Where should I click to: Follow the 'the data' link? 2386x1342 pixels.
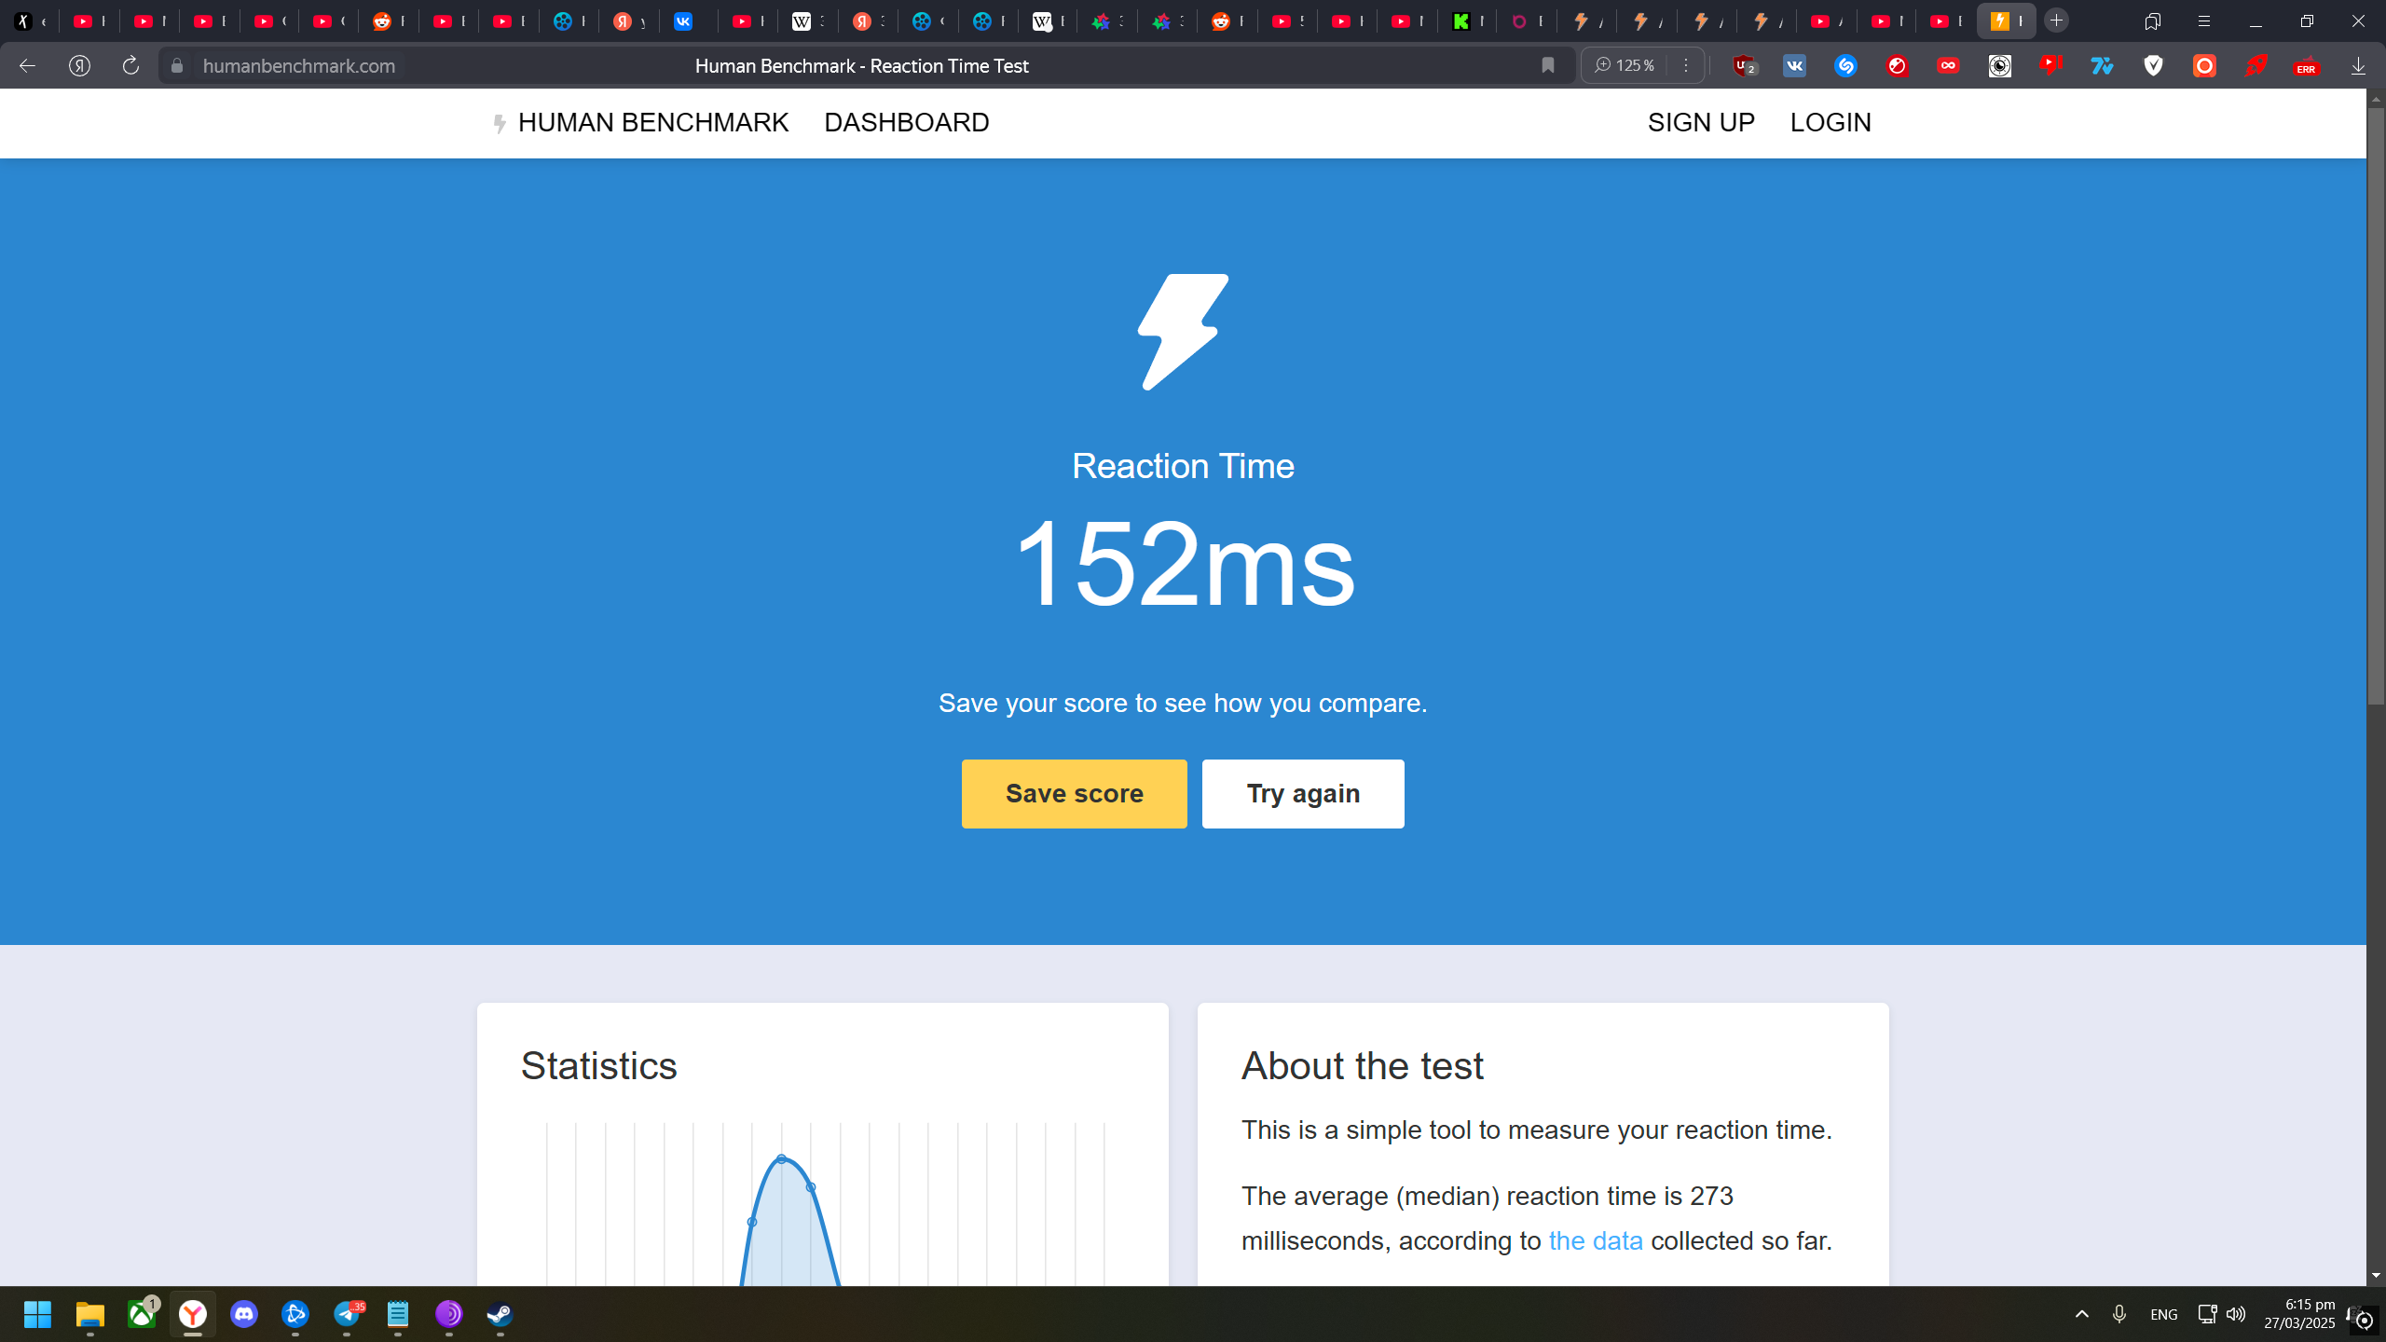(x=1596, y=1241)
